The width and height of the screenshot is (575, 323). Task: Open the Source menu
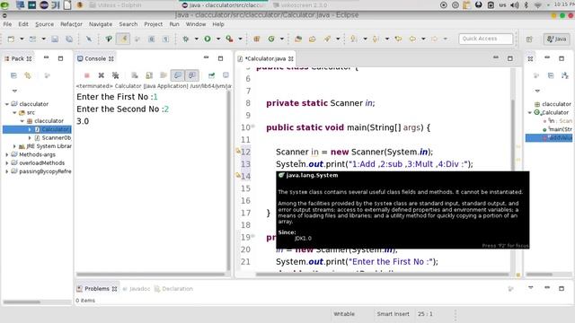(44, 24)
